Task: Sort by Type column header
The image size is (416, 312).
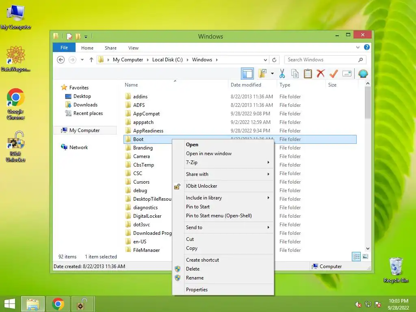Action: point(301,85)
